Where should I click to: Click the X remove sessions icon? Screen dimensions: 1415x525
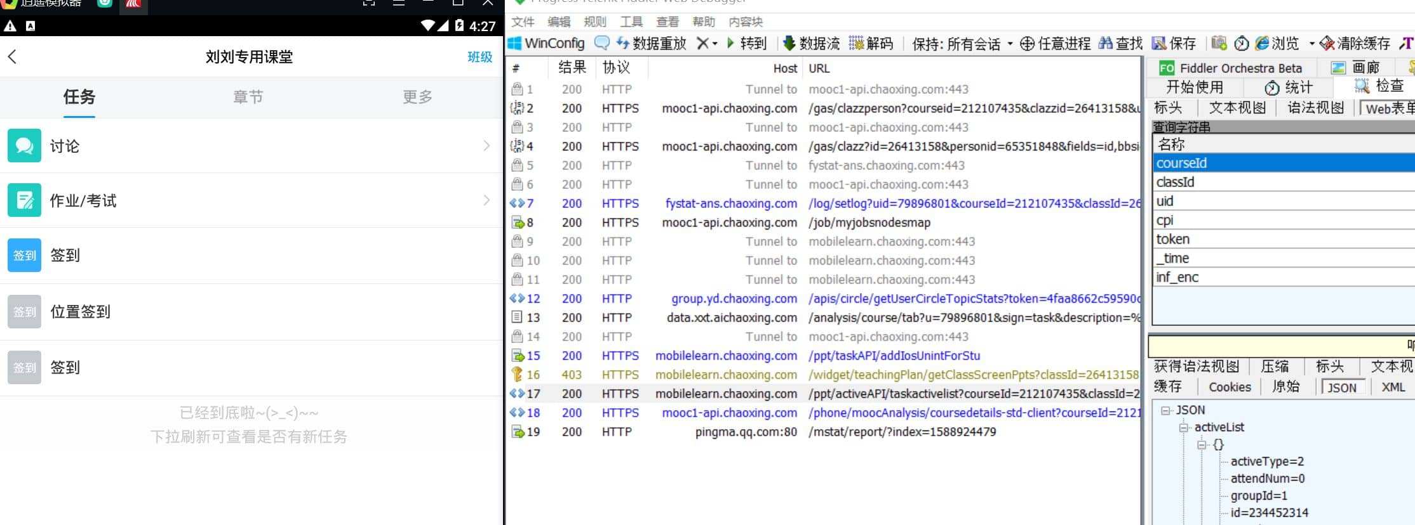(702, 43)
